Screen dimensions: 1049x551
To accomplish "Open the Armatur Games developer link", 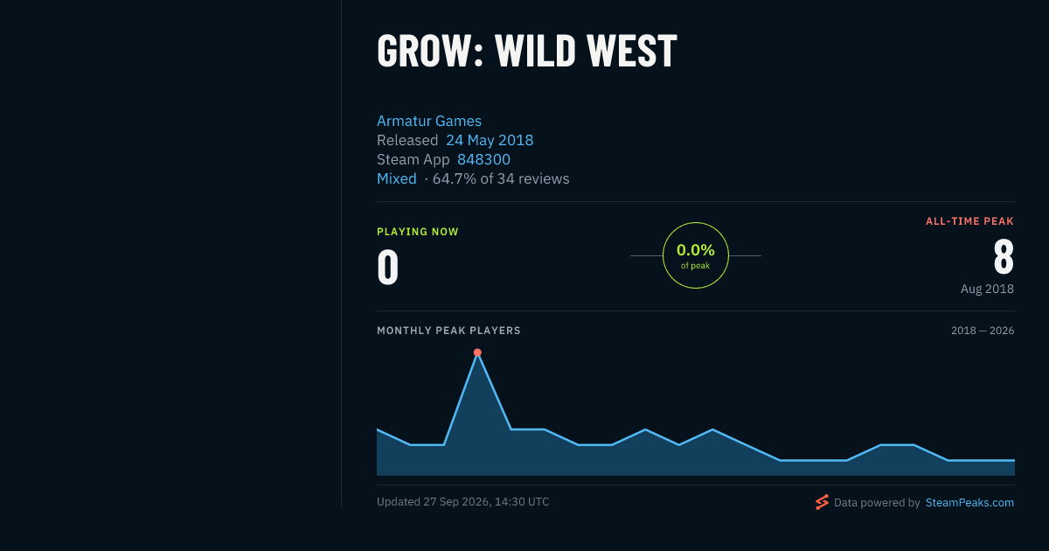I will coord(429,121).
